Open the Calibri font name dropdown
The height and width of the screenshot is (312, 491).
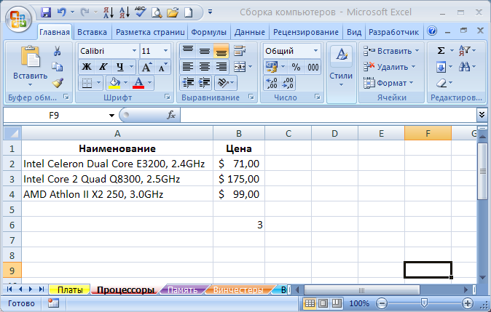pyautogui.click(x=134, y=51)
